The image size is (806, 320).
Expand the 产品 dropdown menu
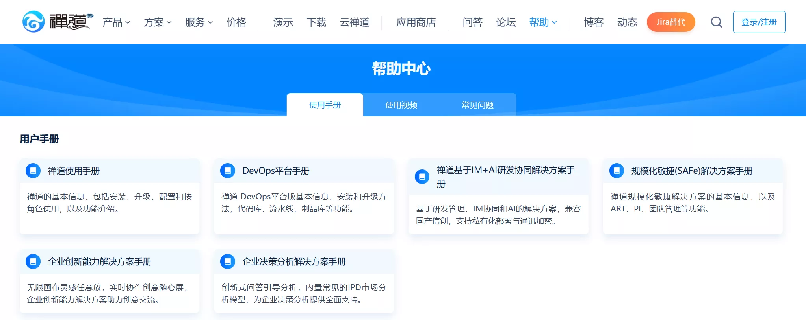click(x=116, y=22)
